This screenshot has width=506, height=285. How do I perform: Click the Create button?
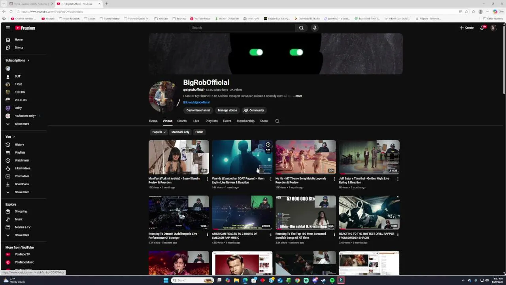pos(466,28)
